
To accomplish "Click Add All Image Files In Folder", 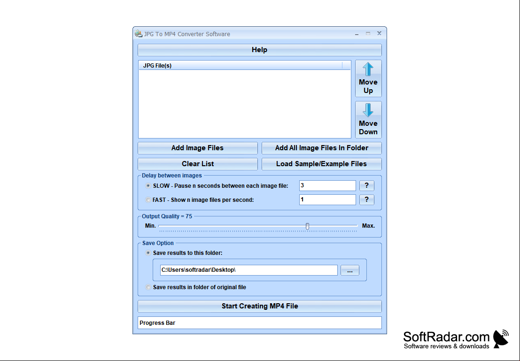I will click(322, 148).
